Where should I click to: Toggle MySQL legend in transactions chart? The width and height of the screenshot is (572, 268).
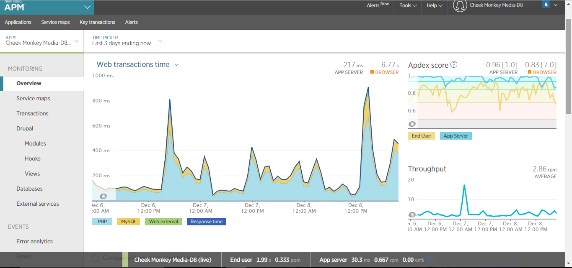click(128, 222)
